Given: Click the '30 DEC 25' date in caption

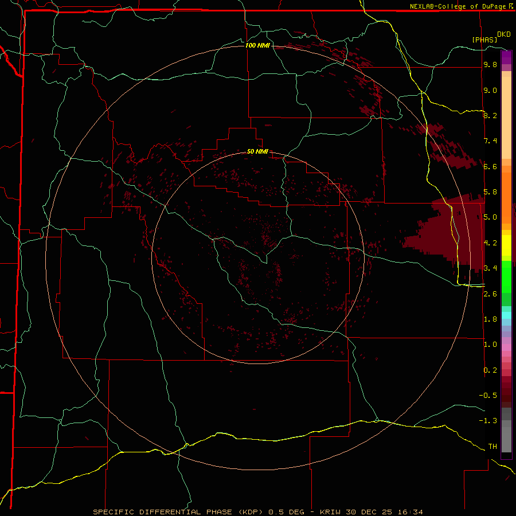Looking at the screenshot, I should (x=370, y=512).
